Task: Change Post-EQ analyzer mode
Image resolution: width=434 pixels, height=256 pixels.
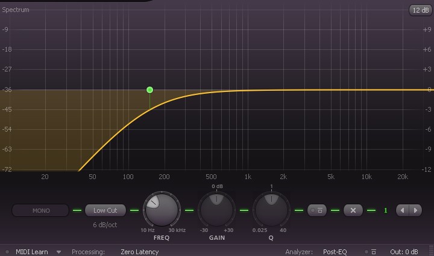Action: 335,252
